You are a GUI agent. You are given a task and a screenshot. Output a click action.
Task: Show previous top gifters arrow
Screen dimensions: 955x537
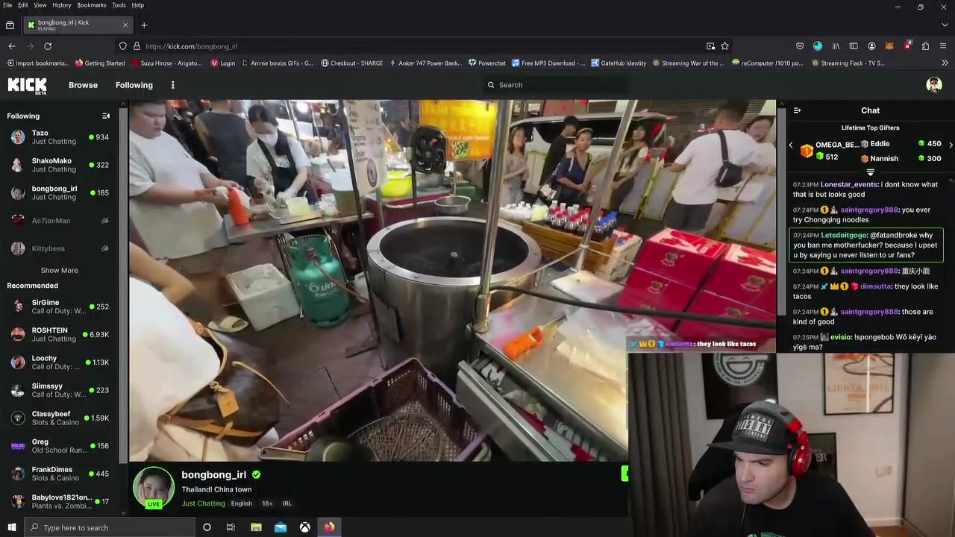(791, 145)
